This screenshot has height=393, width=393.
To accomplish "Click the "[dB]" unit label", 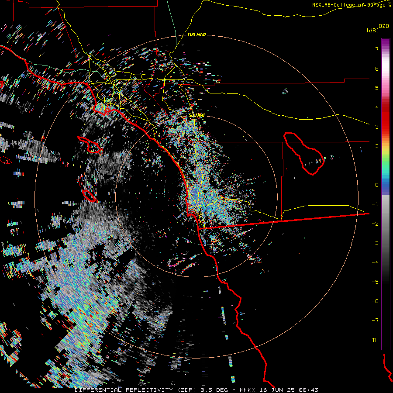I will coord(372,30).
